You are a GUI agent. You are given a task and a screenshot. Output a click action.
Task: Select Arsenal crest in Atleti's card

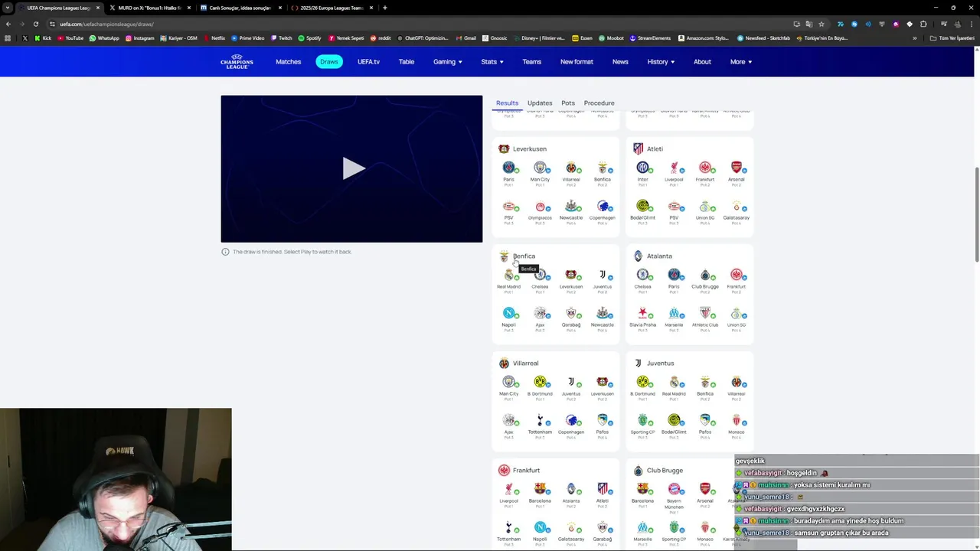click(x=736, y=168)
